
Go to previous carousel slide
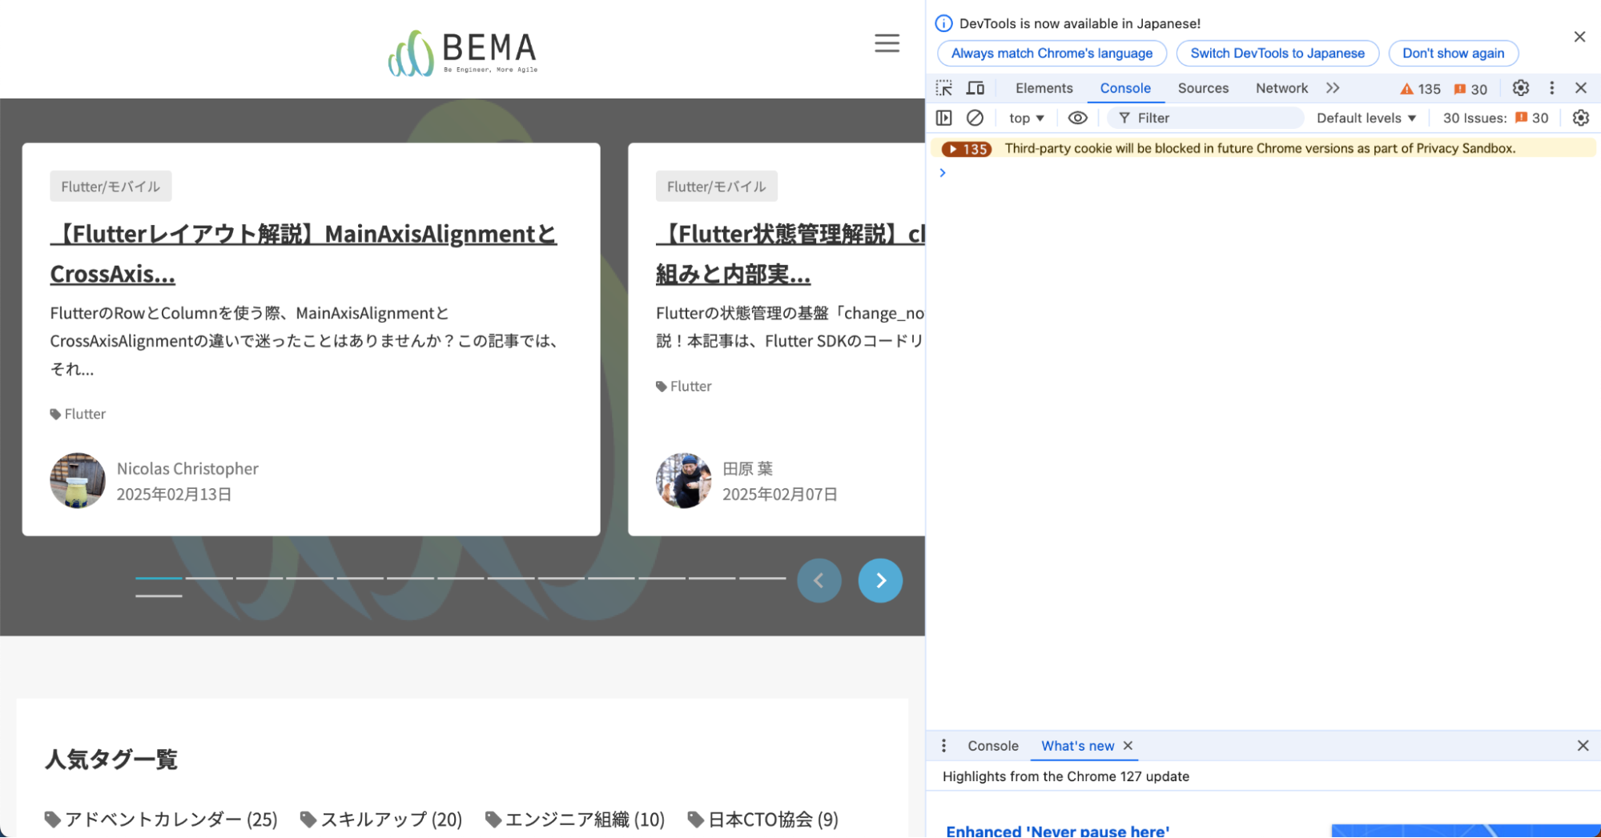point(819,580)
